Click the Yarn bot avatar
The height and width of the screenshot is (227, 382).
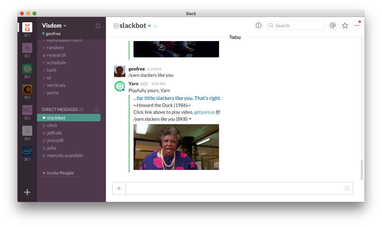pos(120,86)
